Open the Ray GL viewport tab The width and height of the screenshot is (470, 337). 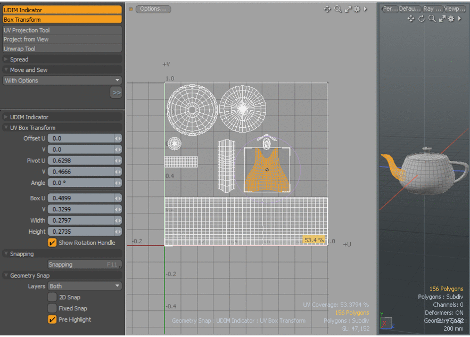click(432, 9)
